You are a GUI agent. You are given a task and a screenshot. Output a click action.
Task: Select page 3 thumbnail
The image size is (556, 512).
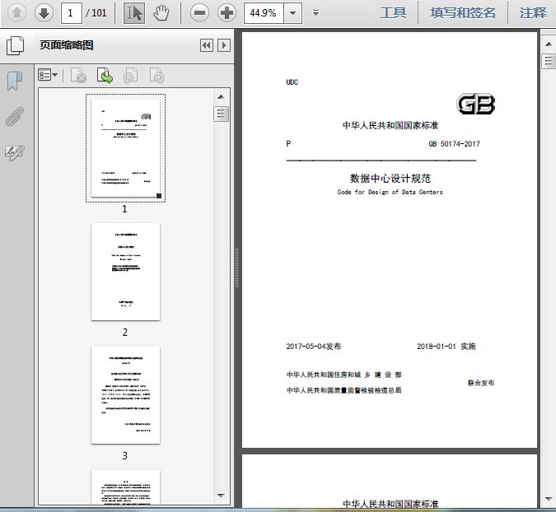point(125,395)
